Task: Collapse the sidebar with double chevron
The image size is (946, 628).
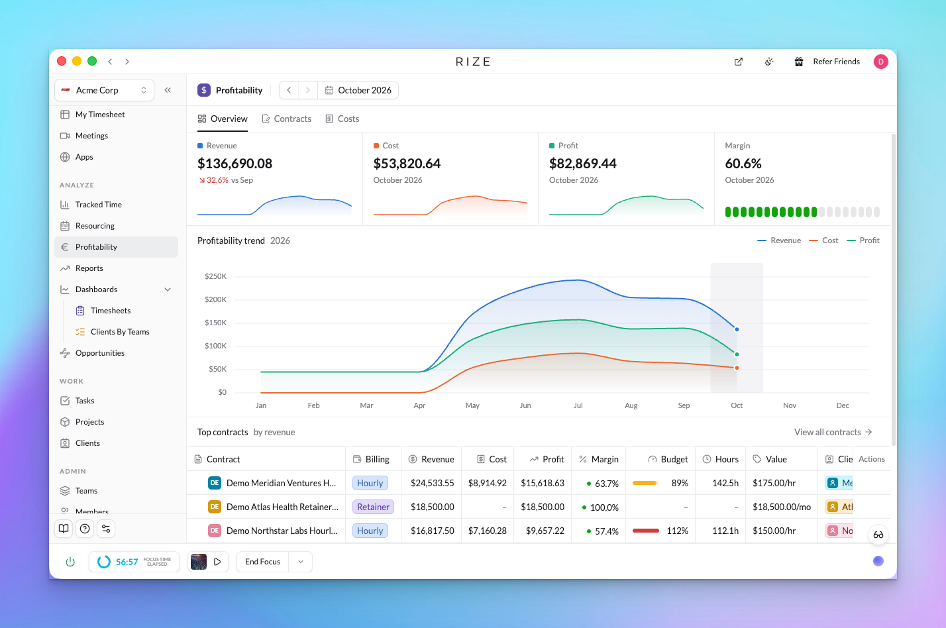Action: point(168,90)
